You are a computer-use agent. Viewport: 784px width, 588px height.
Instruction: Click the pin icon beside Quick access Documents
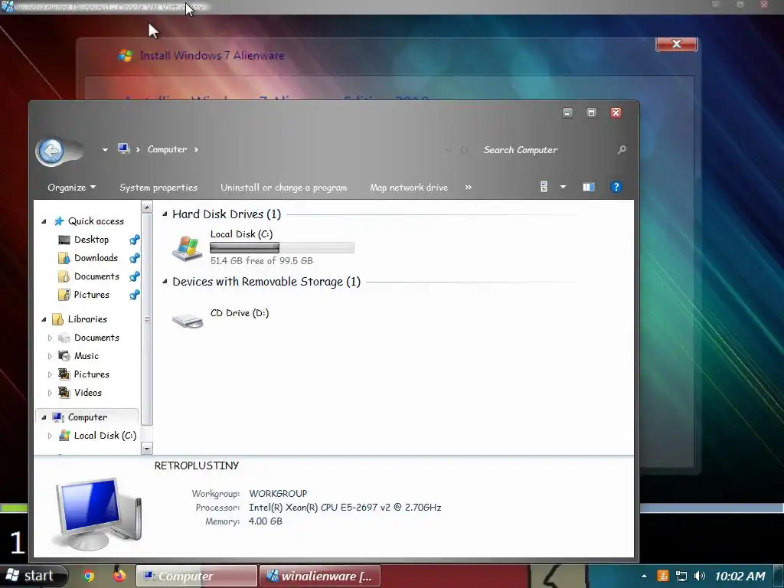(134, 276)
